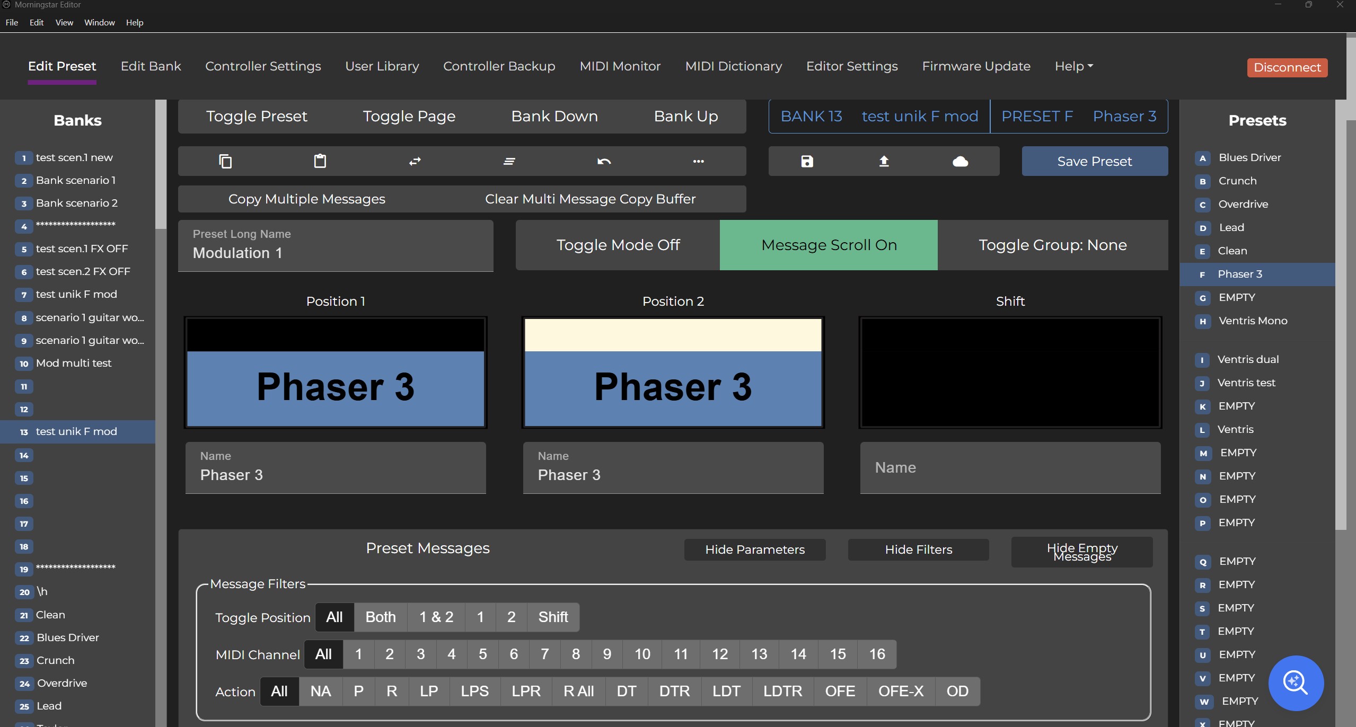Screen dimensions: 1356x727
Task: Switch Toggle Mode Off button
Action: [x=618, y=245]
